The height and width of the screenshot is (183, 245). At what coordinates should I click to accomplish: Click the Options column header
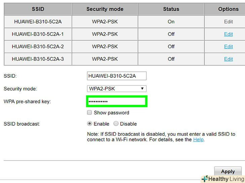pyautogui.click(x=228, y=9)
